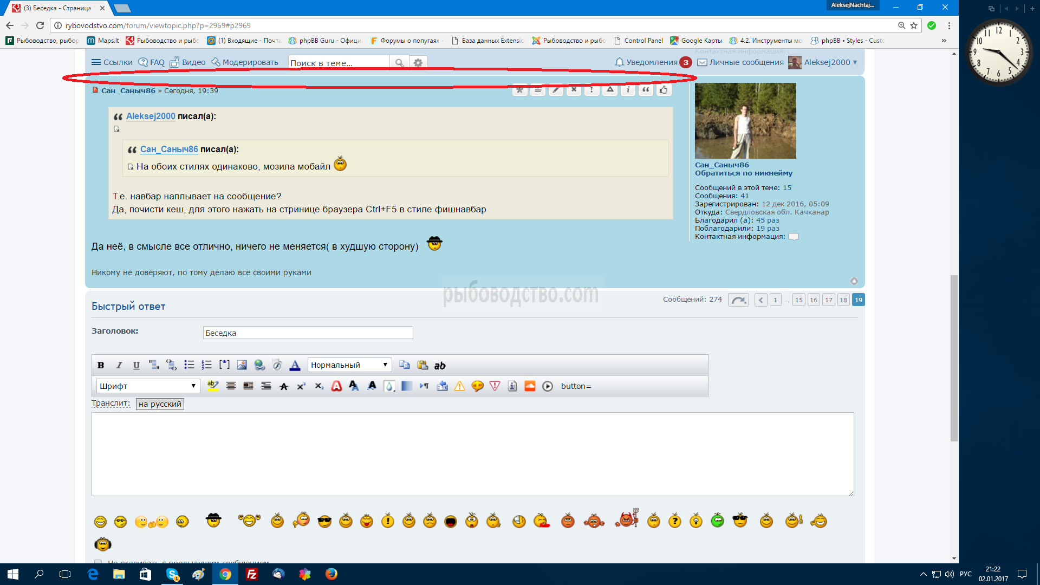Insert a URL link with the globe icon
The image size is (1040, 585).
pos(260,365)
